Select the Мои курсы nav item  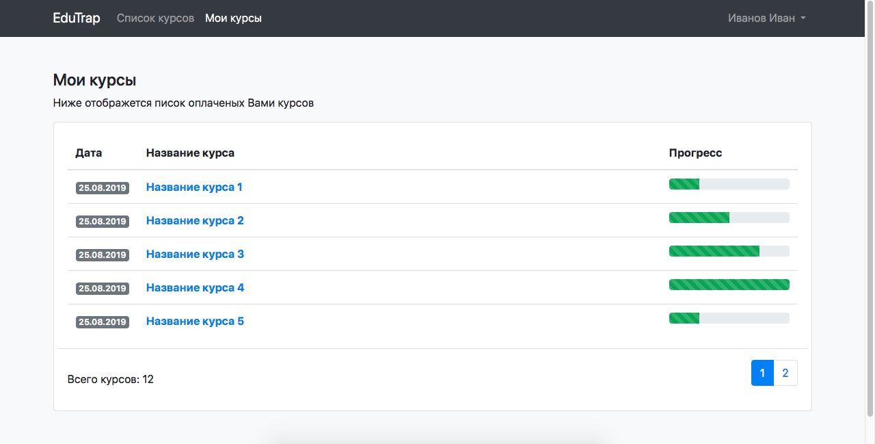[233, 18]
